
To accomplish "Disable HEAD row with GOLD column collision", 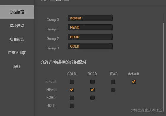I will (72, 90).
